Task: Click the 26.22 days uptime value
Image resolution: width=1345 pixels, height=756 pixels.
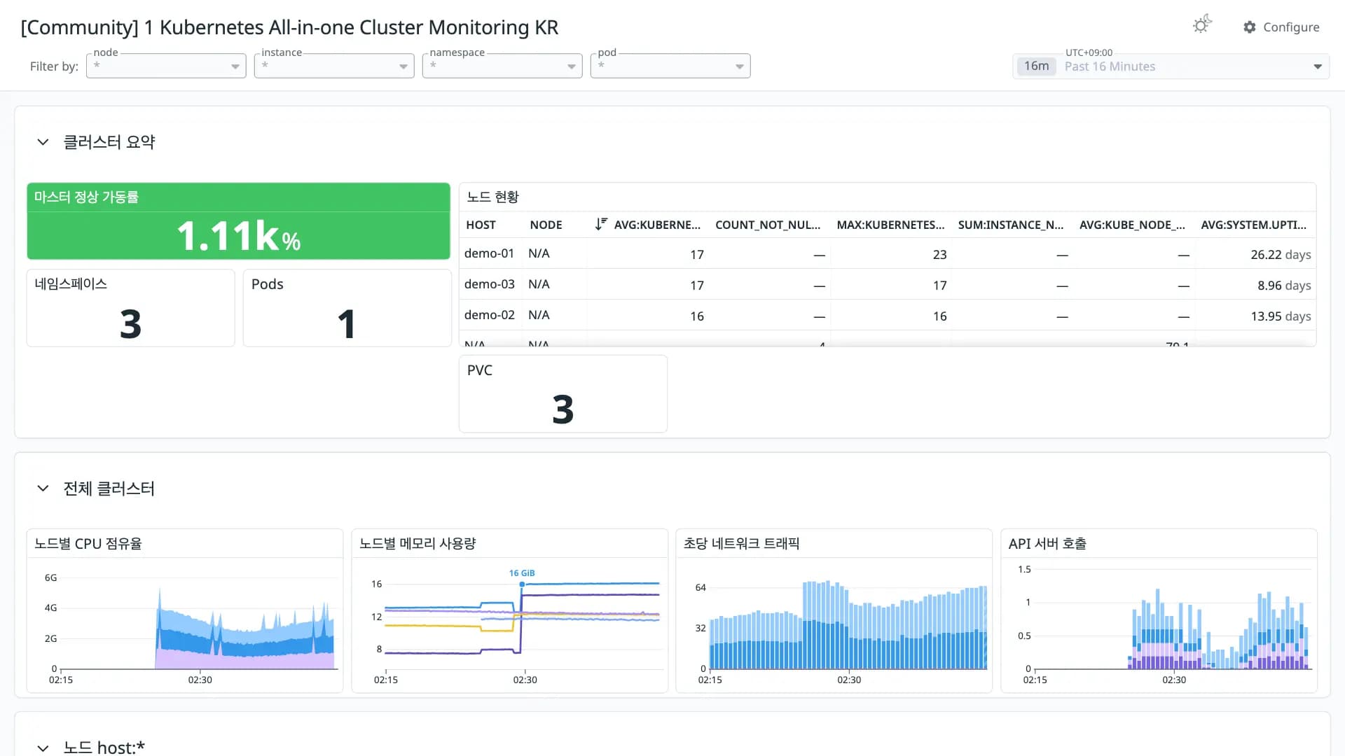Action: pos(1281,255)
